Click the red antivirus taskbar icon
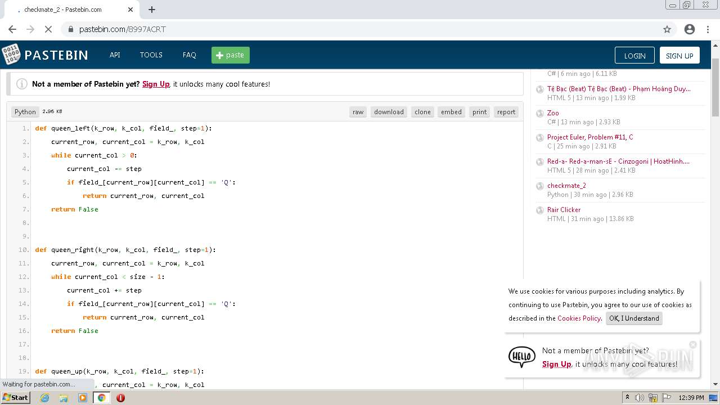This screenshot has height=405, width=720. tap(120, 398)
